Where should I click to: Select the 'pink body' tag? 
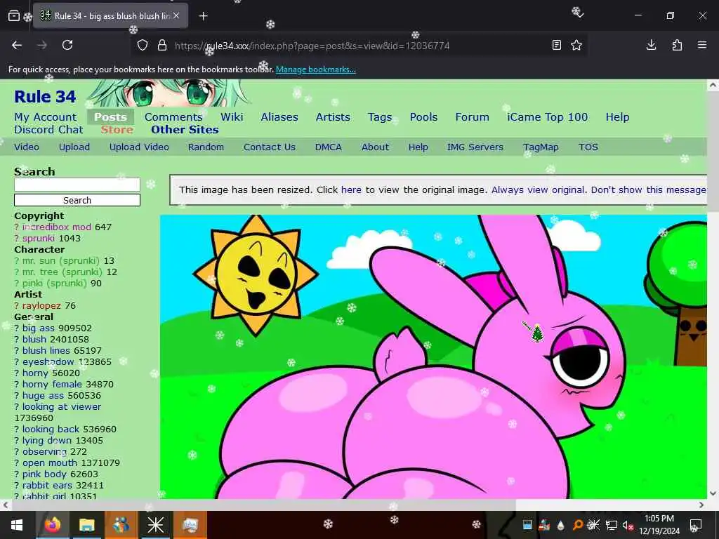pos(44,474)
